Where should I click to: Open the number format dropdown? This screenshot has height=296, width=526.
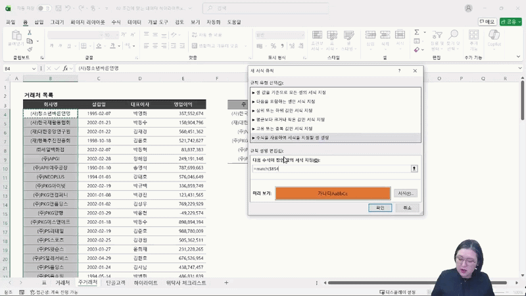point(302,35)
